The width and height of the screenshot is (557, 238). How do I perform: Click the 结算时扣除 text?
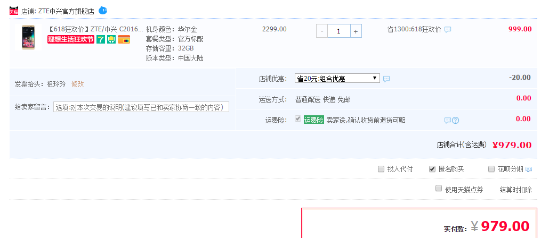(516, 190)
